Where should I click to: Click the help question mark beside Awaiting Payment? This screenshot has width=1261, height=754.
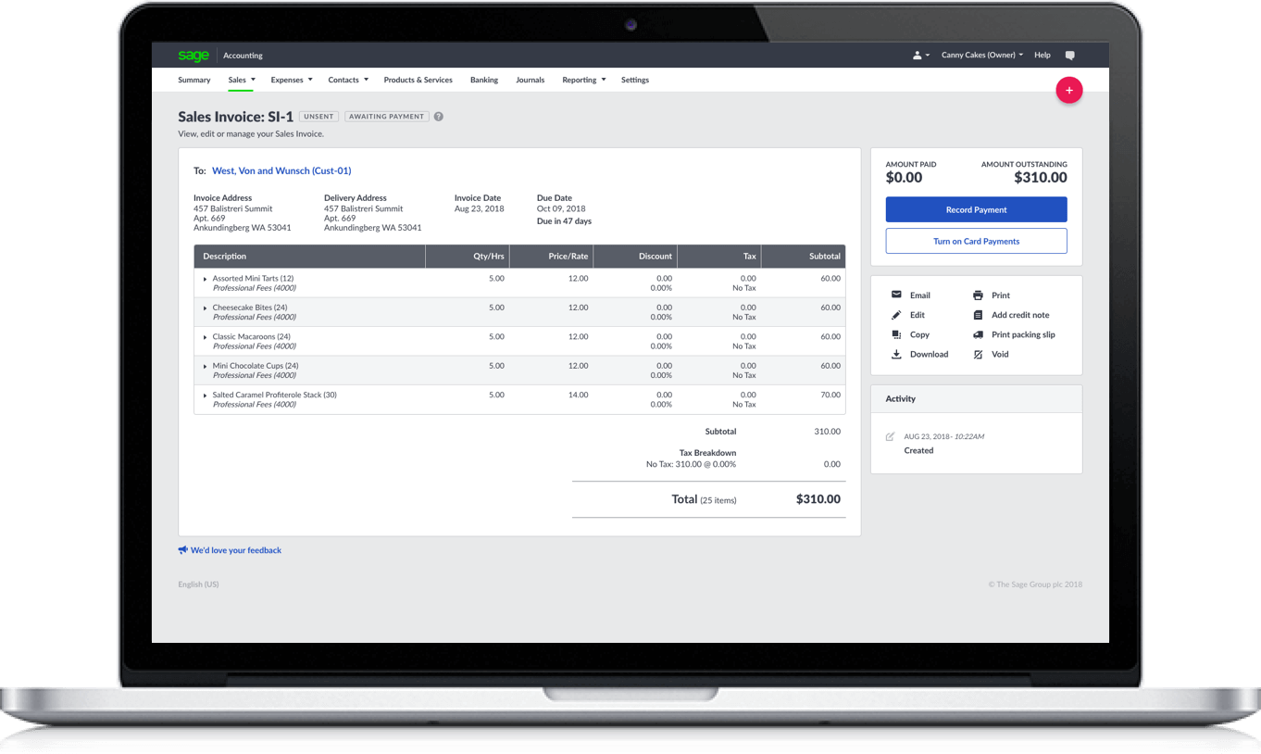[x=439, y=117]
